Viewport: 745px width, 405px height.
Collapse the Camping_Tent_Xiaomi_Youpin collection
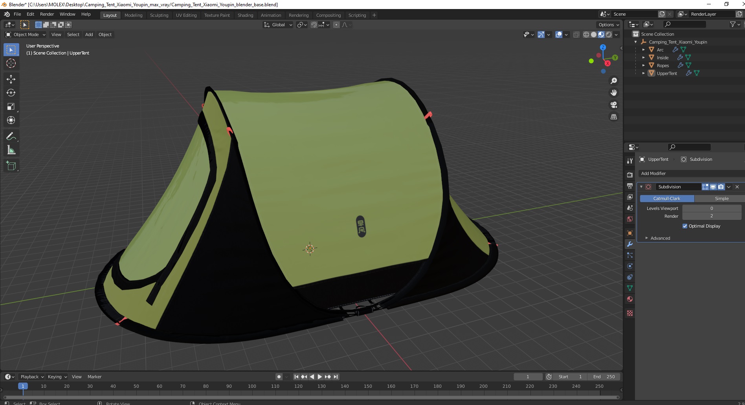(636, 42)
